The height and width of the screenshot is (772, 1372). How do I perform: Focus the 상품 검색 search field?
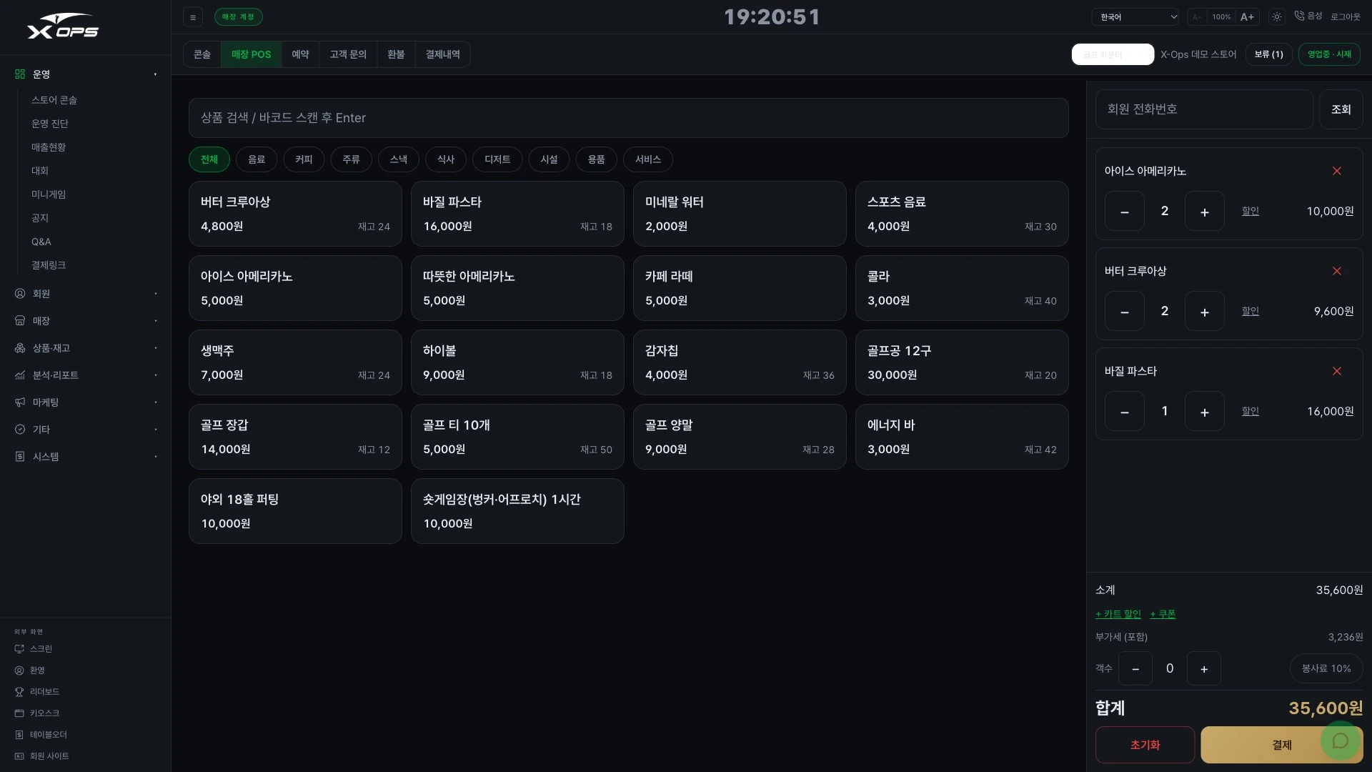tap(629, 118)
